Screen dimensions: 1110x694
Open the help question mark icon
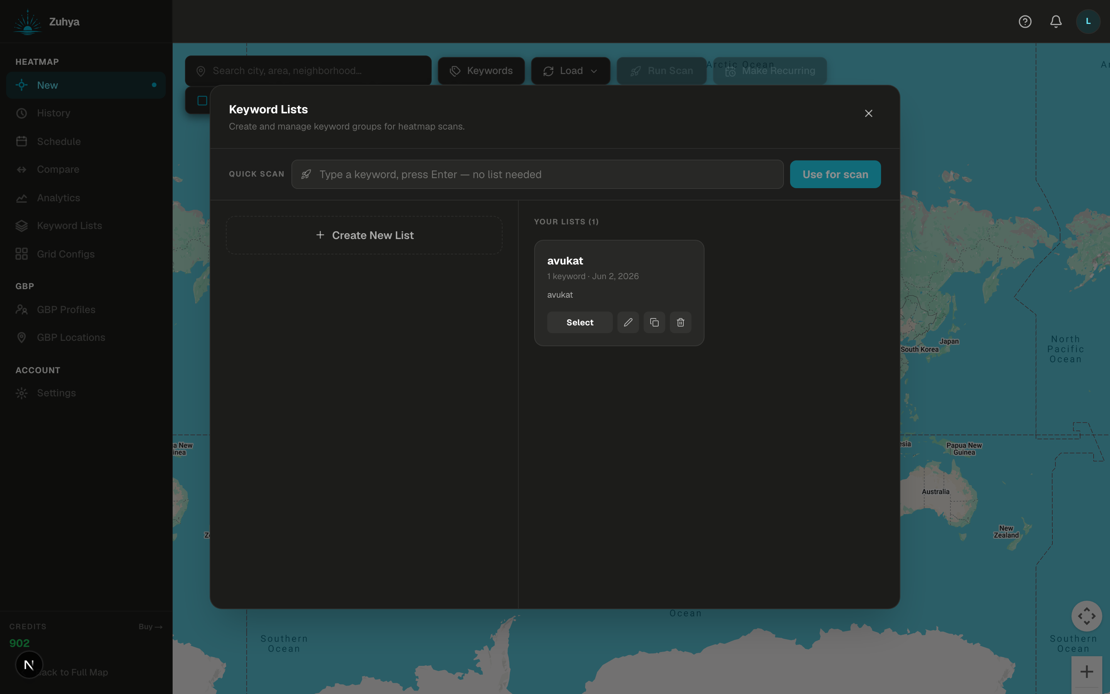click(1025, 22)
